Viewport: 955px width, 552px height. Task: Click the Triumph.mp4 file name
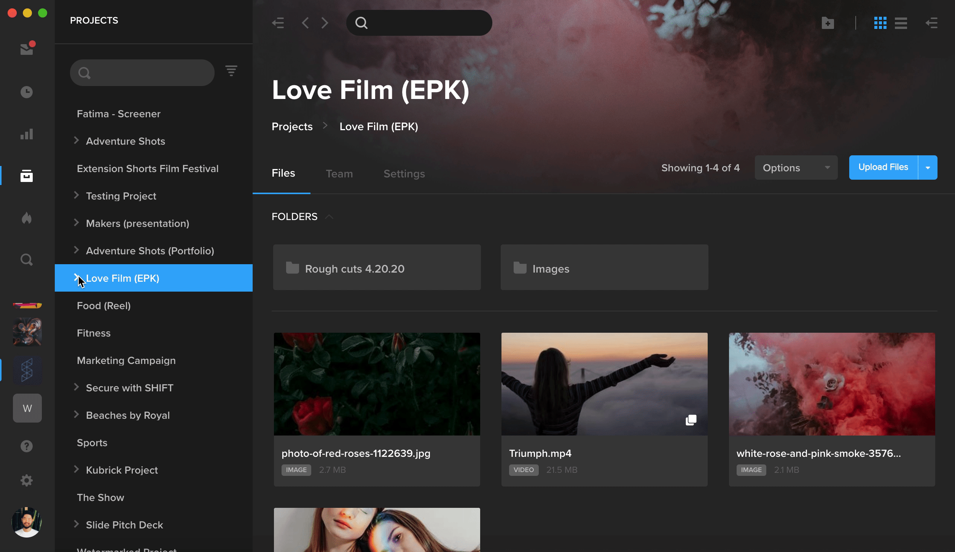[x=540, y=453]
